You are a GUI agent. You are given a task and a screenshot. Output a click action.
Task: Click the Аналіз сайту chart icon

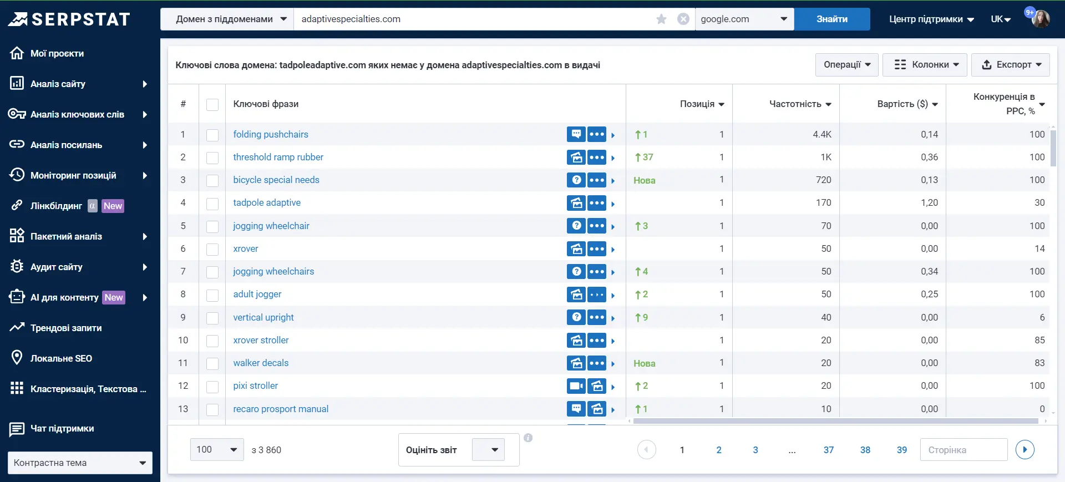coord(17,84)
